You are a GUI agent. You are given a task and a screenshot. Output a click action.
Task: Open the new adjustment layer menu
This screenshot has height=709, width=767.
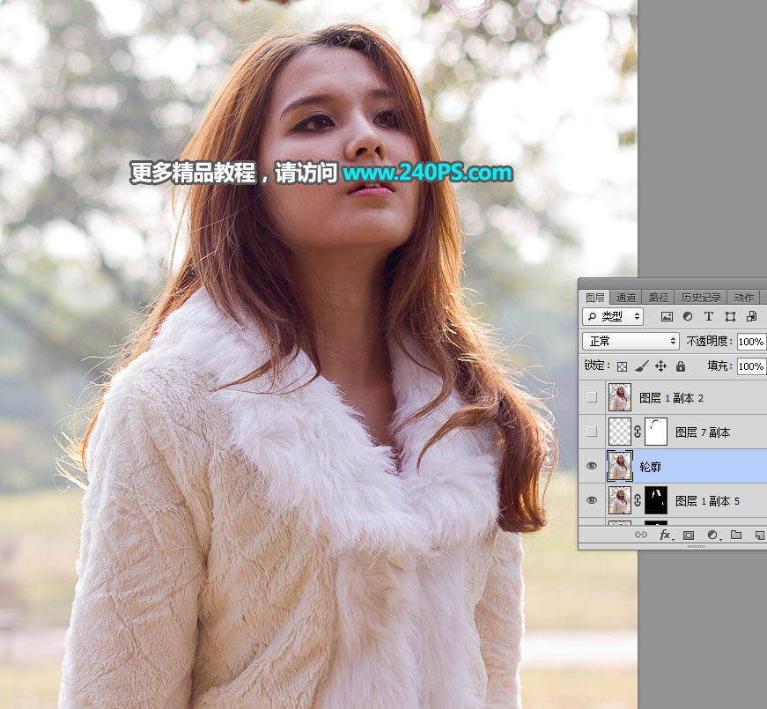(712, 535)
